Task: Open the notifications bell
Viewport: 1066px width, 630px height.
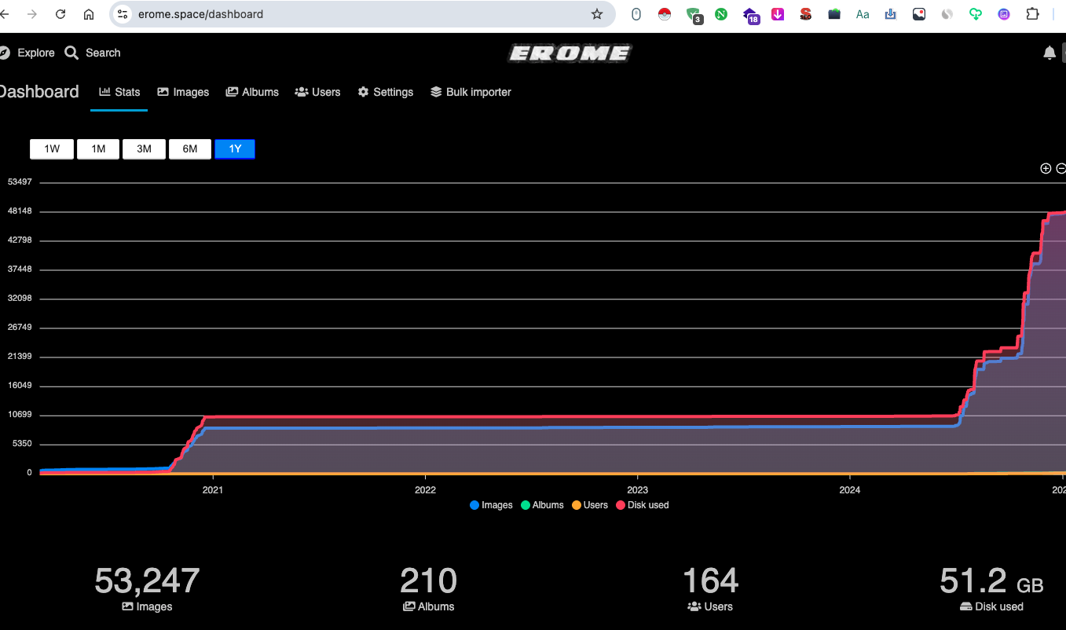Action: (x=1049, y=53)
